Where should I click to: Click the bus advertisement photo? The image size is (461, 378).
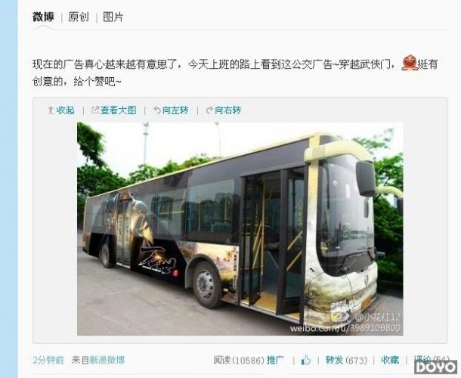pyautogui.click(x=240, y=228)
